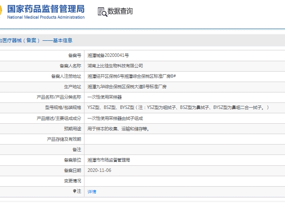The height and width of the screenshot is (204, 285).
Task: Click the 备案人名称 label
Action: pos(70,66)
